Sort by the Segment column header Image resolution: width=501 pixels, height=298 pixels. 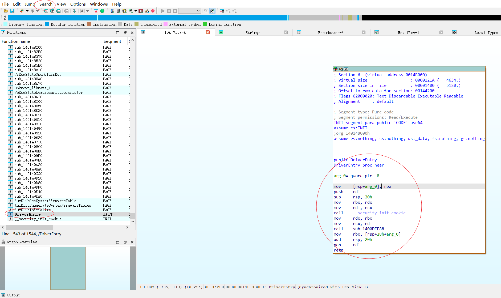click(115, 41)
